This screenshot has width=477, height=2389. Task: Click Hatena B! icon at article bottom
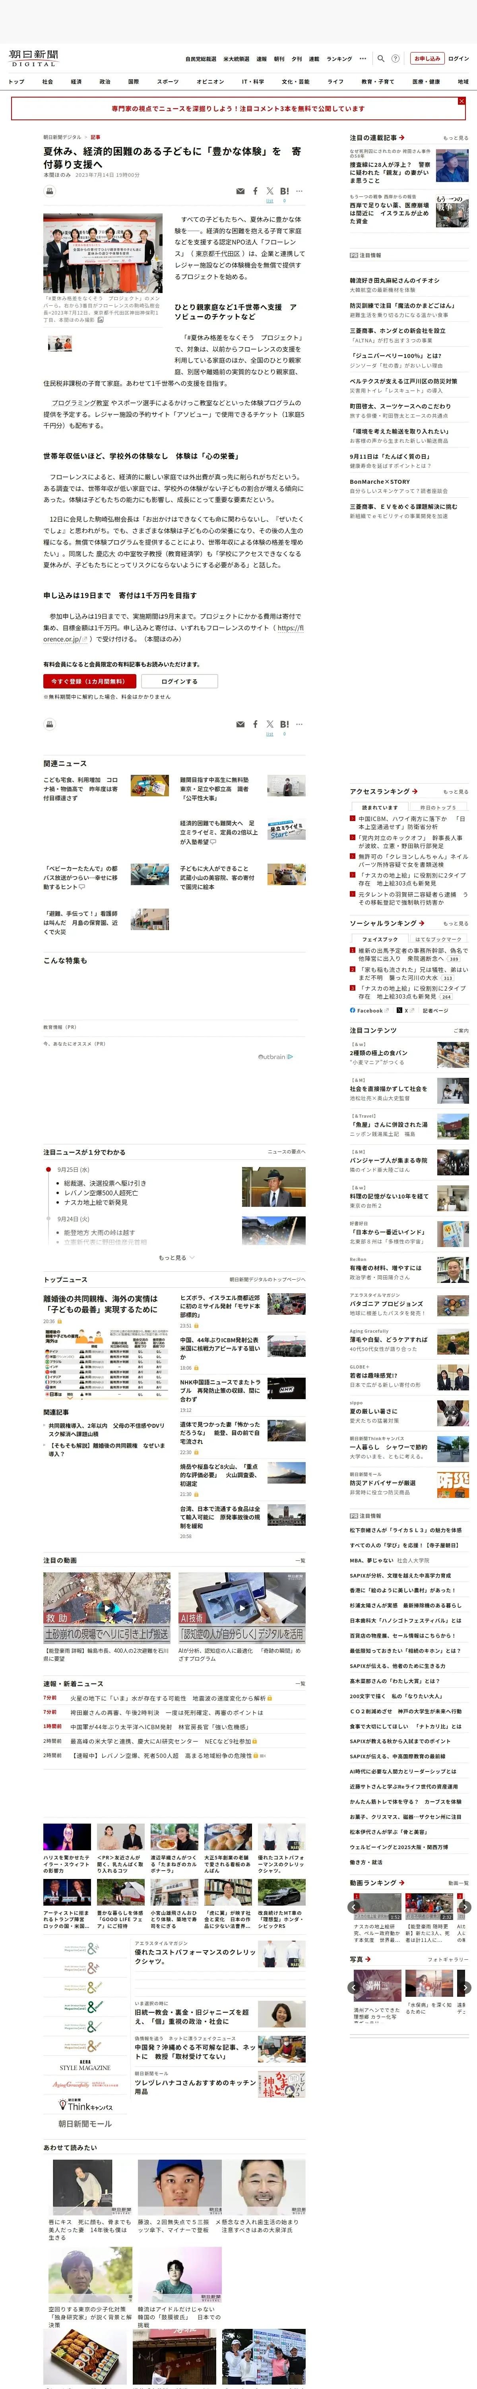(x=284, y=724)
